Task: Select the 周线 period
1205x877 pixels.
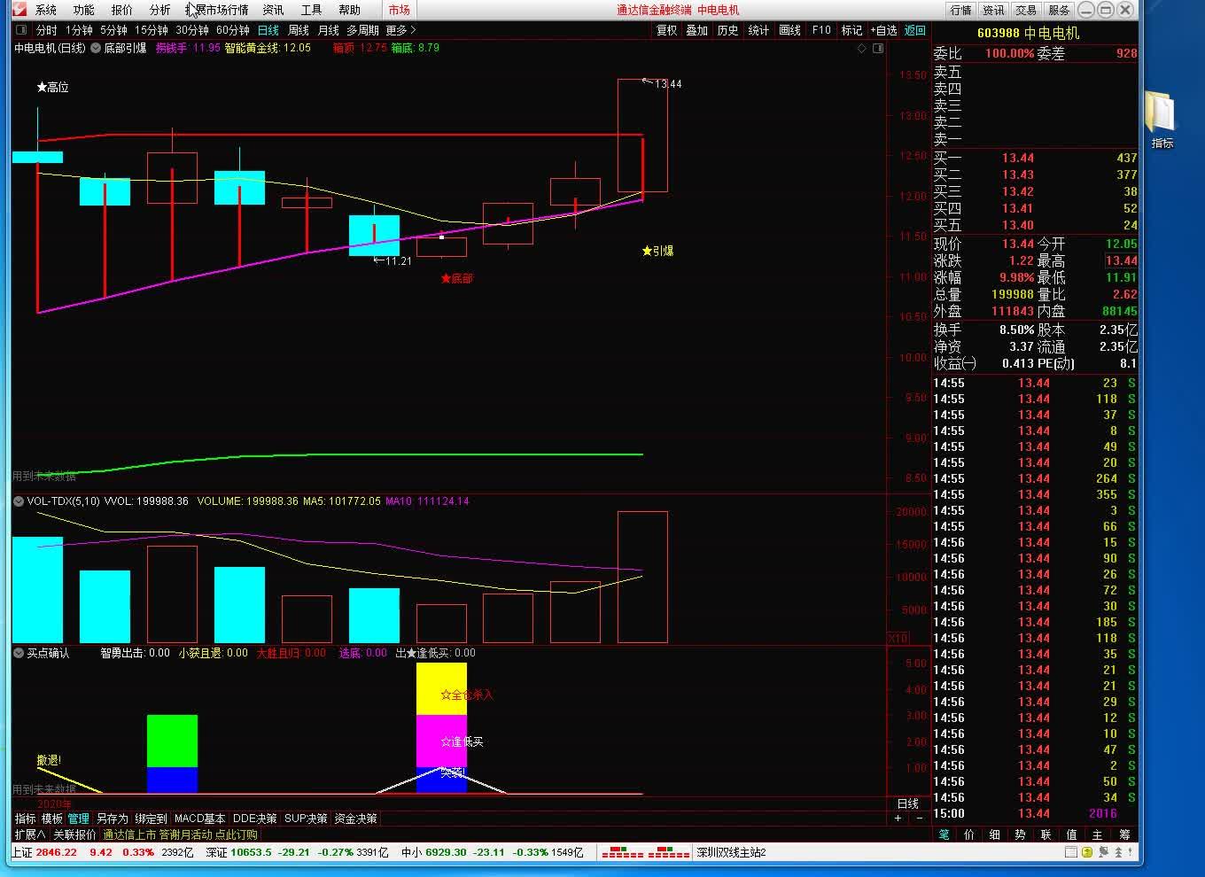Action: [299, 30]
